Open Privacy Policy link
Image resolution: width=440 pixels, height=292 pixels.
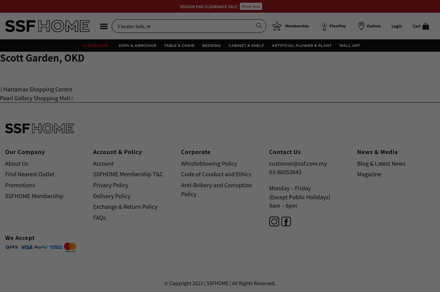111,185
